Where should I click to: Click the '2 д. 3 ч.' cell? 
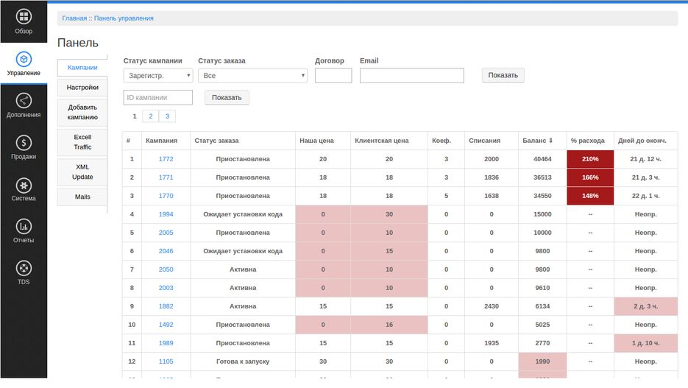tap(645, 306)
